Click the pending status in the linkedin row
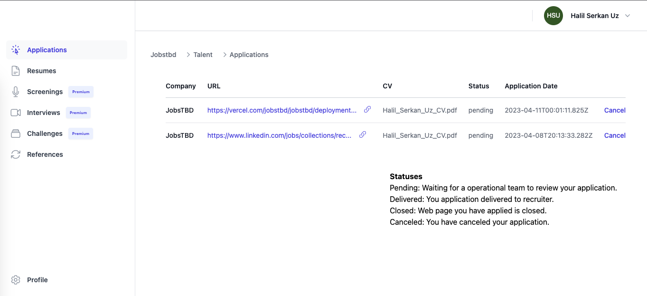 [x=481, y=135]
